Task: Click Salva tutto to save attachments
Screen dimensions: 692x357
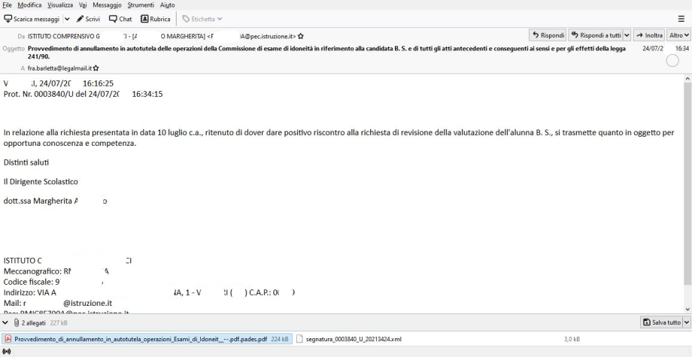Action: click(x=660, y=322)
